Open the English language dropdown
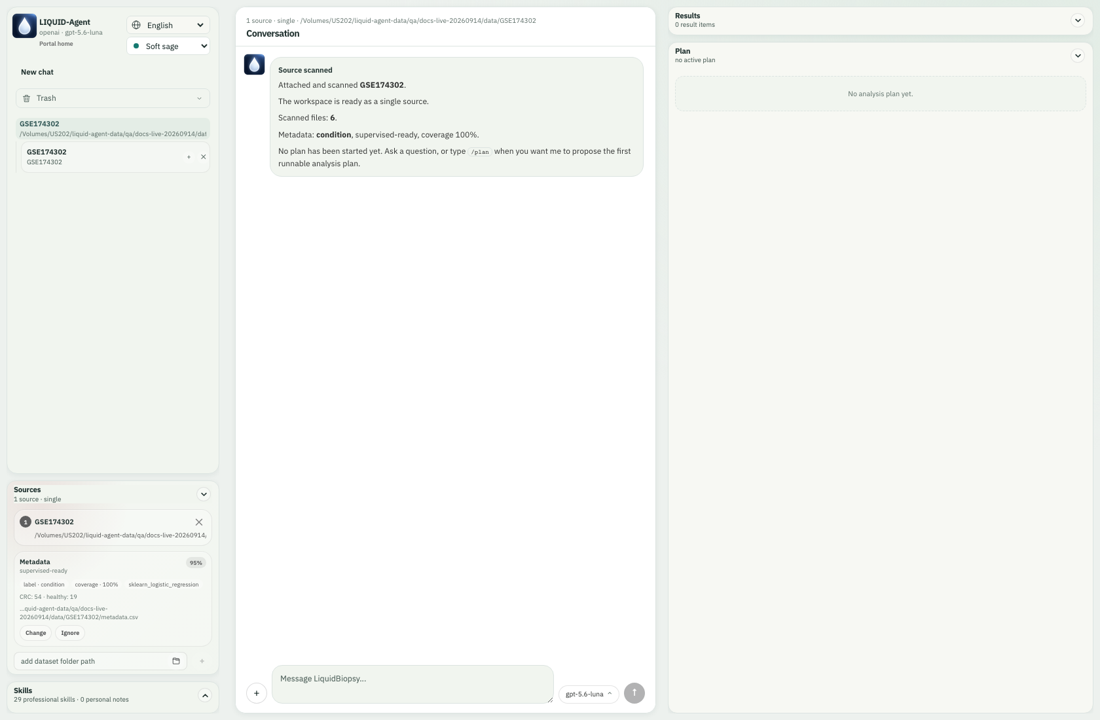Screen dimensions: 1100x720 168,25
